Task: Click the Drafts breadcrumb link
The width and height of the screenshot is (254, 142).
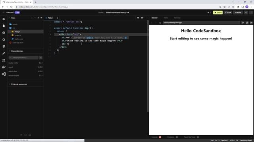Action: pyautogui.click(x=101, y=12)
